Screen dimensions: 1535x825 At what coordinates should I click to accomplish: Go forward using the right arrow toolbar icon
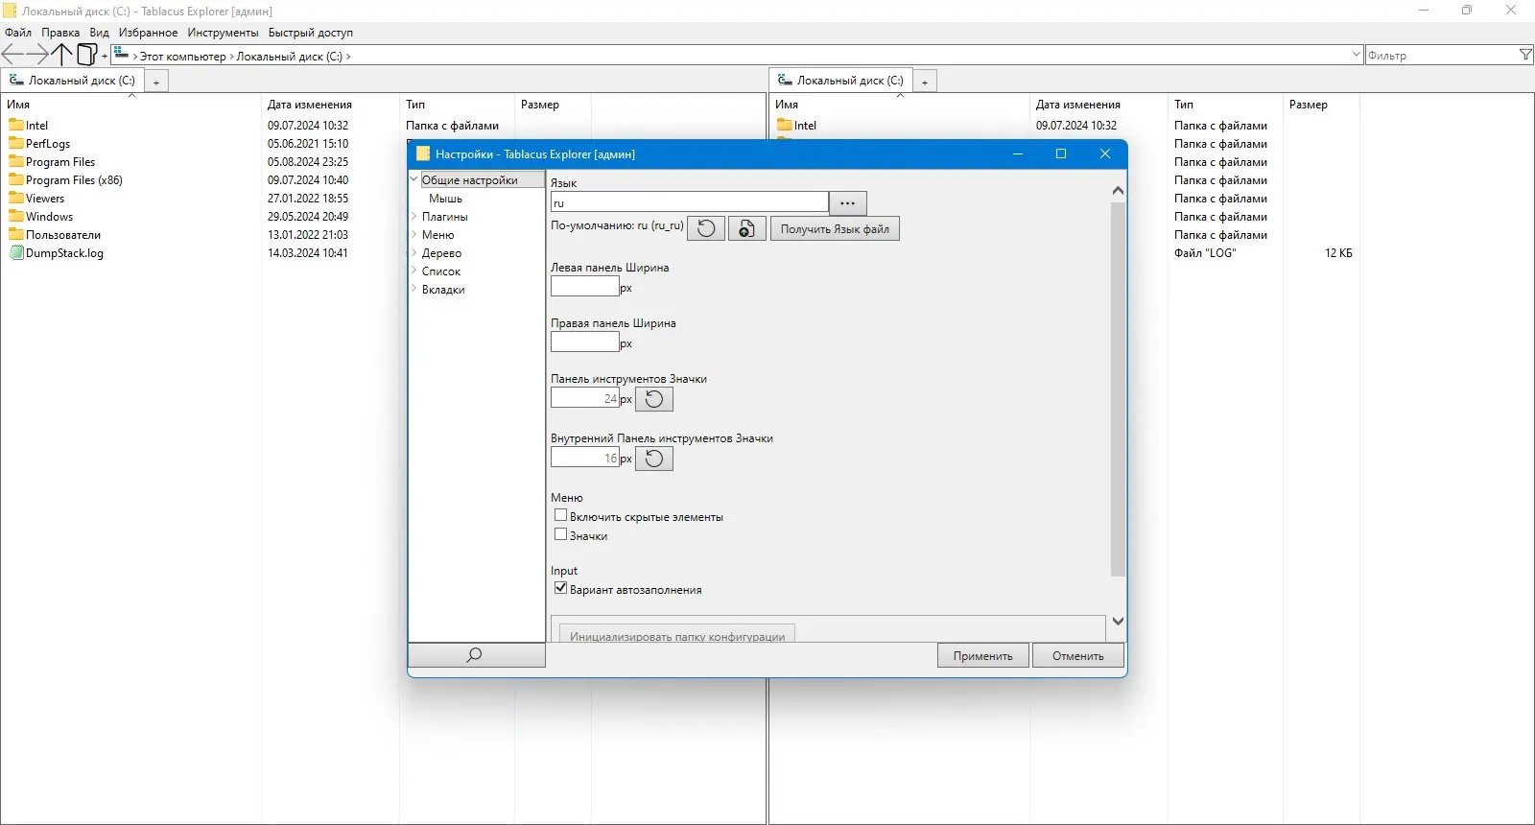point(37,55)
